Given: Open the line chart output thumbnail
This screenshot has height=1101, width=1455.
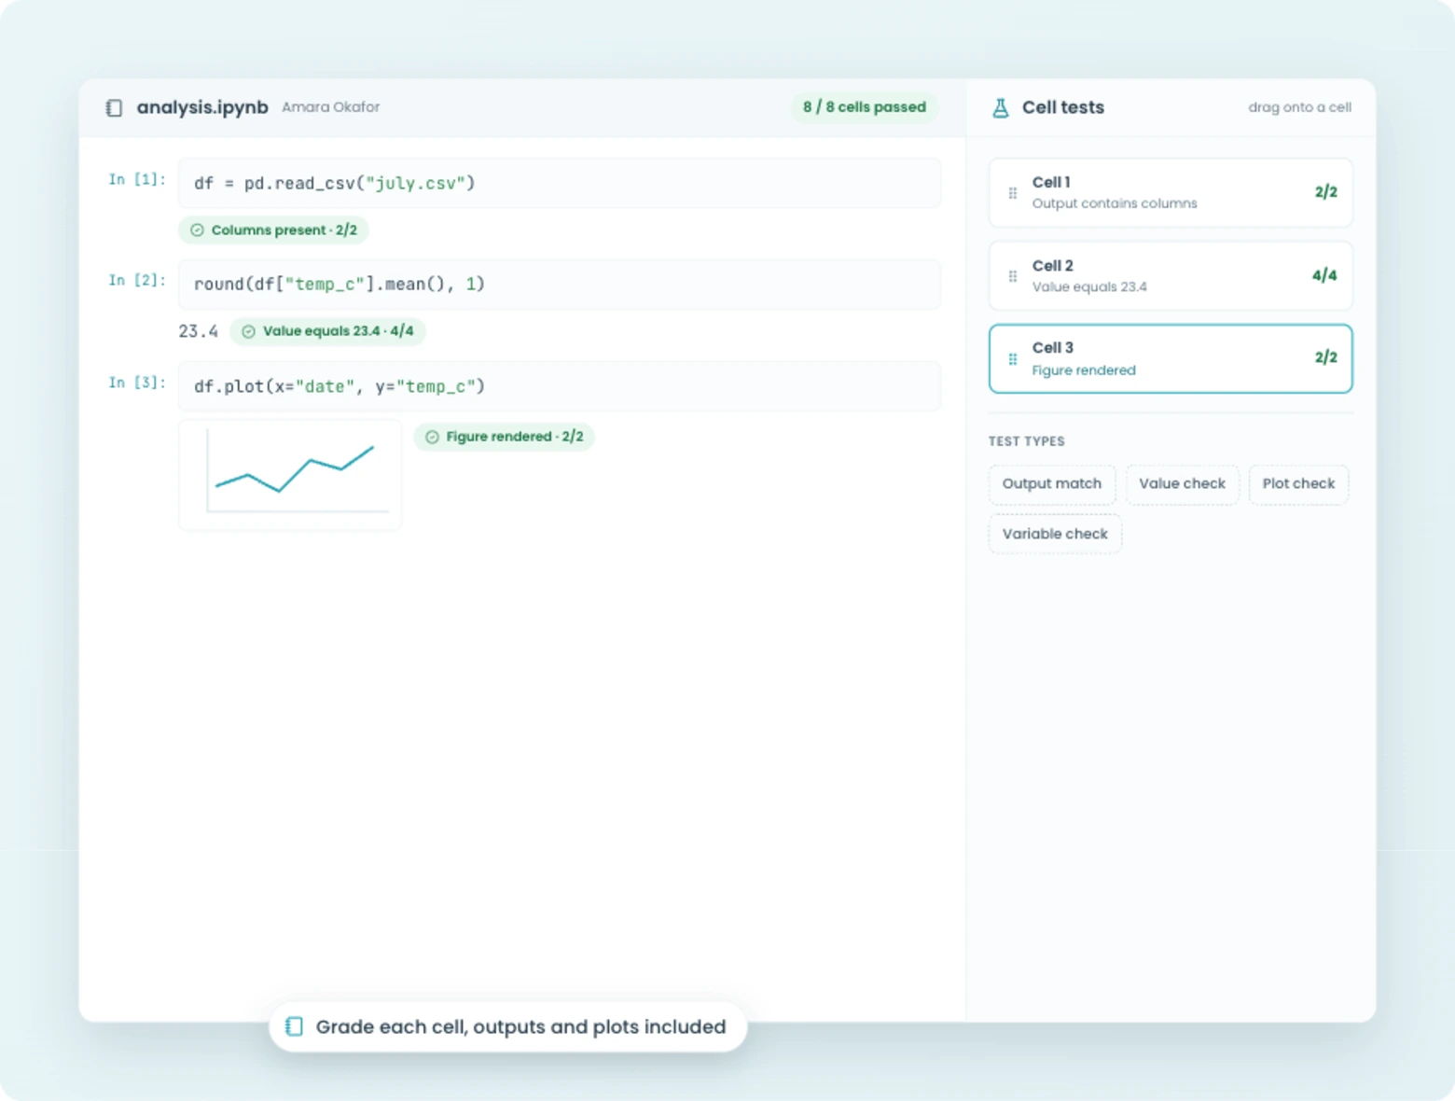Looking at the screenshot, I should tap(290, 475).
